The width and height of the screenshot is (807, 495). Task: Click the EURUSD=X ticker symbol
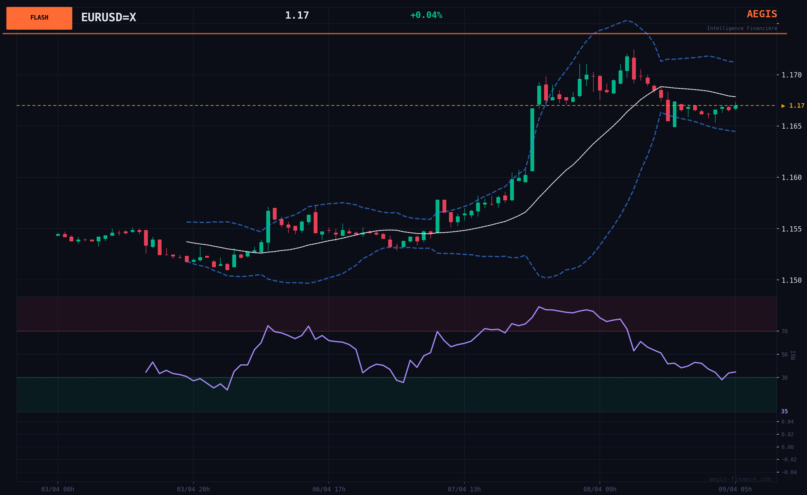[x=109, y=18]
